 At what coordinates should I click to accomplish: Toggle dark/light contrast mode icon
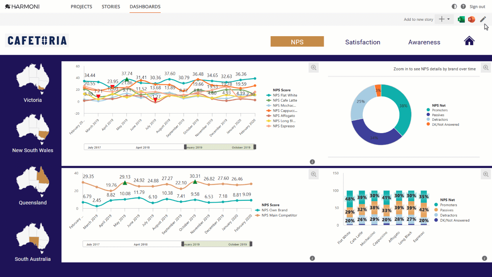pos(454,7)
